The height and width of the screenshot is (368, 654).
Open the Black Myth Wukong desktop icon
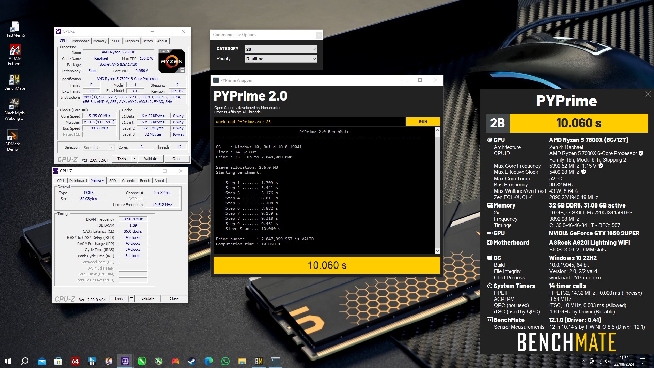pos(14,109)
